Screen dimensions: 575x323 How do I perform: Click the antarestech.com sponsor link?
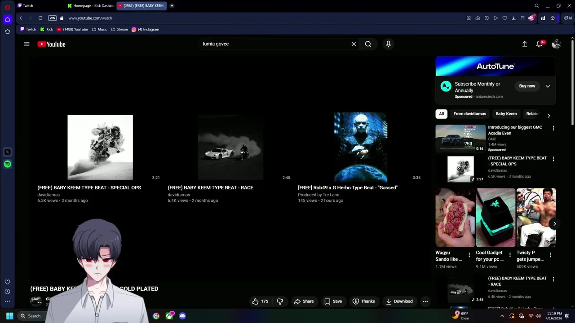[x=489, y=96]
